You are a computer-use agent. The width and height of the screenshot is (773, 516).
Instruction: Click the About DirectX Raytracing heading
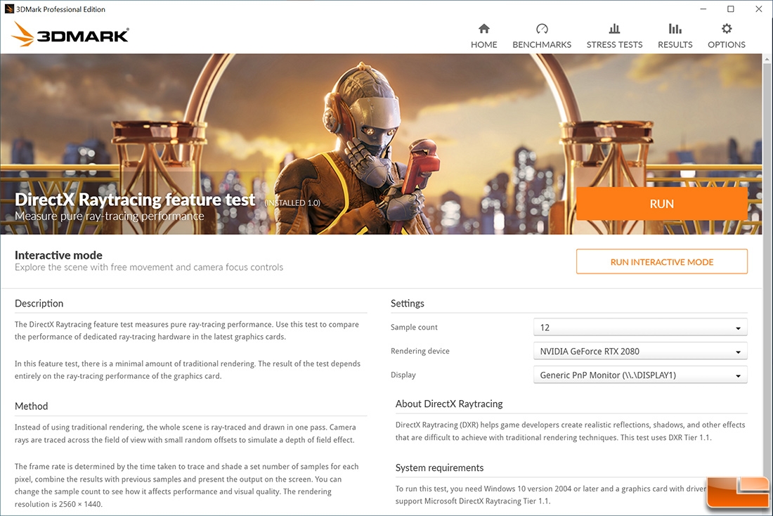pos(449,404)
